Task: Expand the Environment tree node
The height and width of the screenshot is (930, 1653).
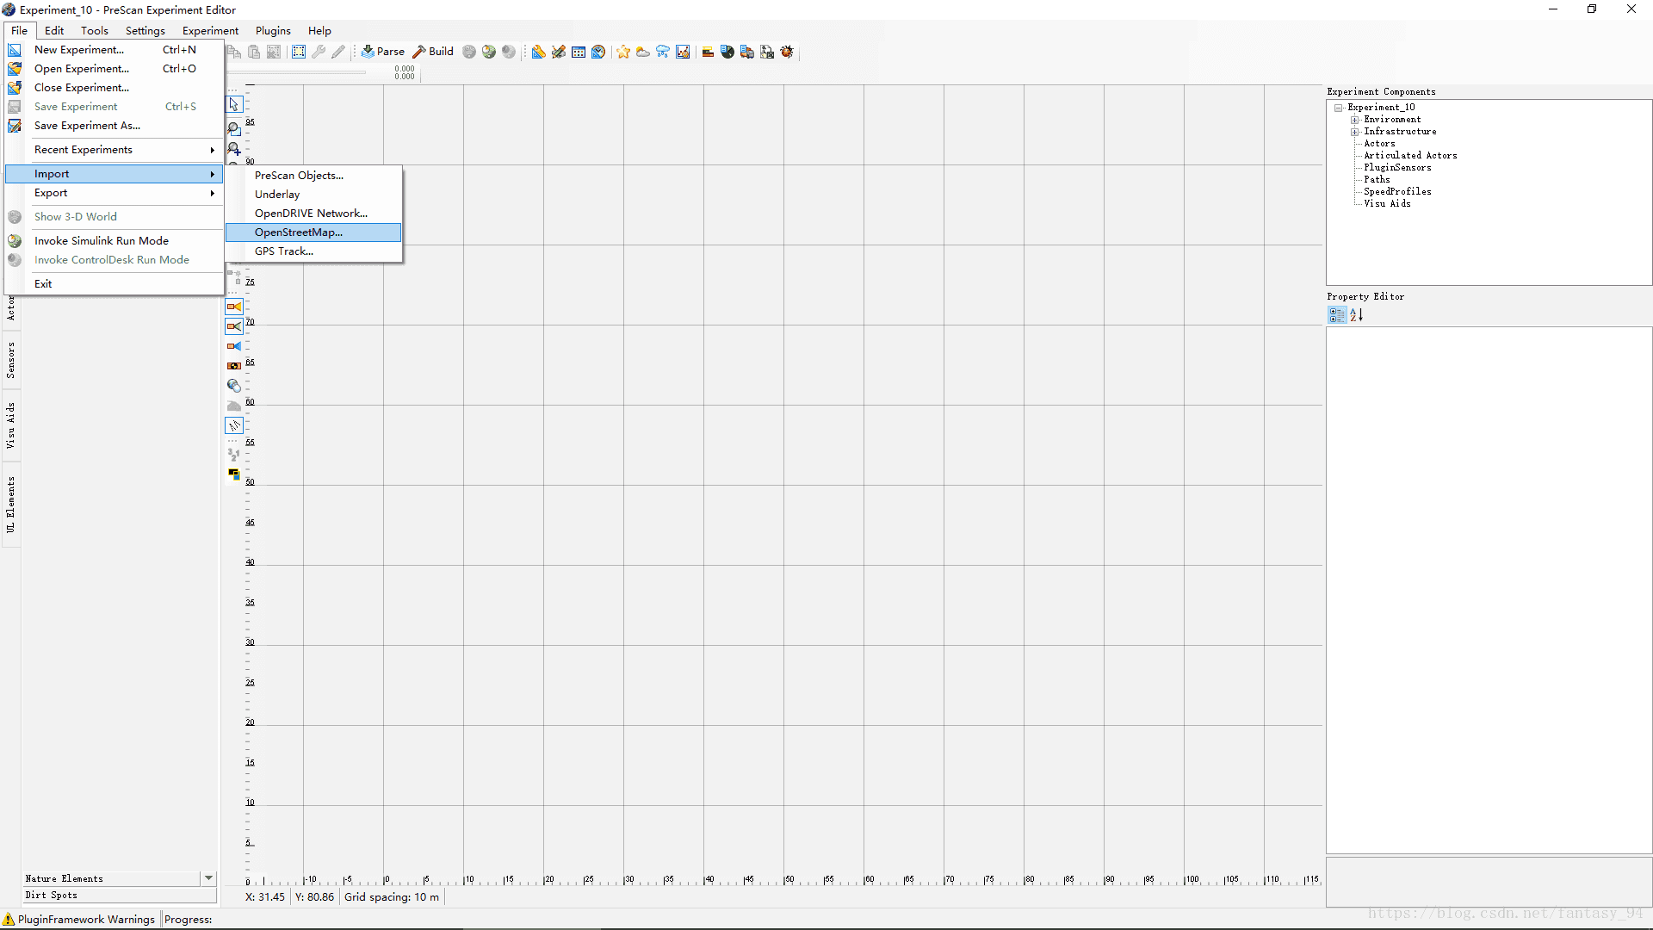Action: point(1354,120)
